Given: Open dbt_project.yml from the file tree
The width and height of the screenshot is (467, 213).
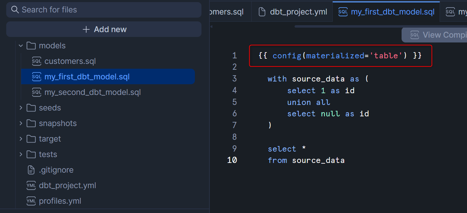Looking at the screenshot, I should click(68, 185).
